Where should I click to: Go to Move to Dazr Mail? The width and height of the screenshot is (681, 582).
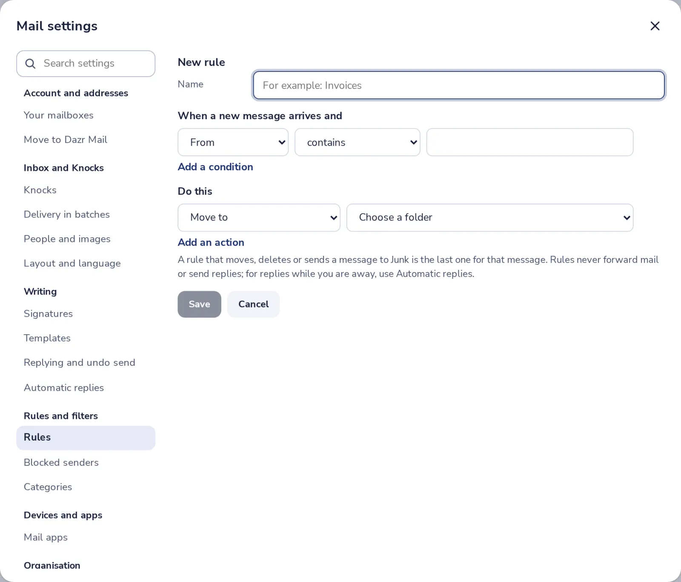click(86, 140)
